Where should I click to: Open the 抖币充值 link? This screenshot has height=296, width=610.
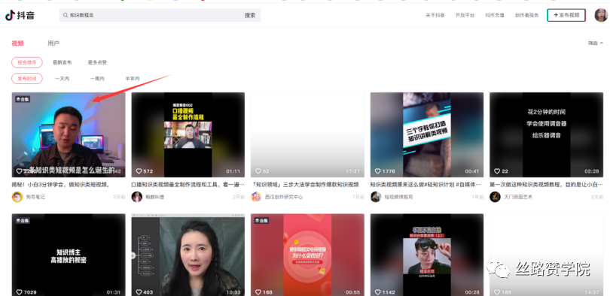coord(495,15)
